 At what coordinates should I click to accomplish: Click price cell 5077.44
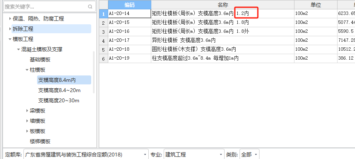[346, 23]
